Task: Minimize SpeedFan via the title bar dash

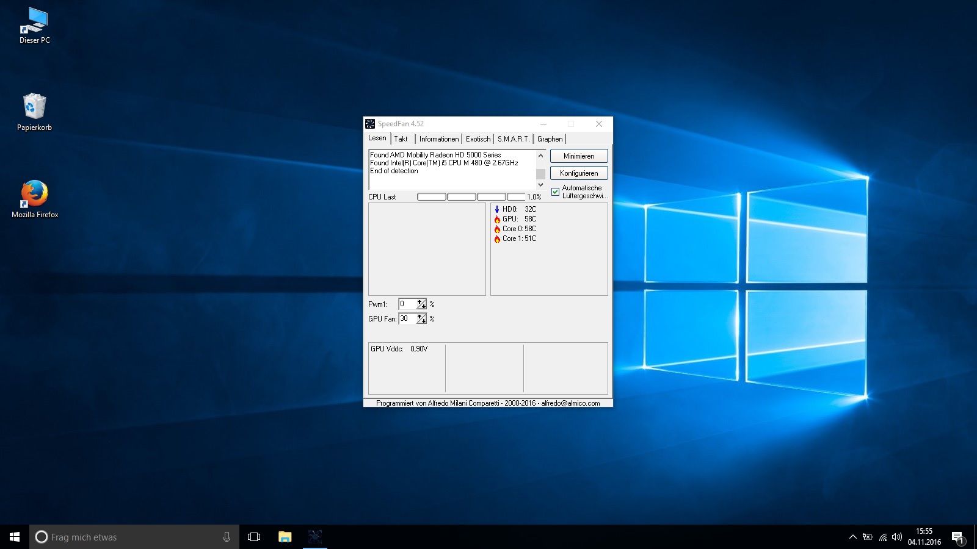Action: tap(543, 124)
